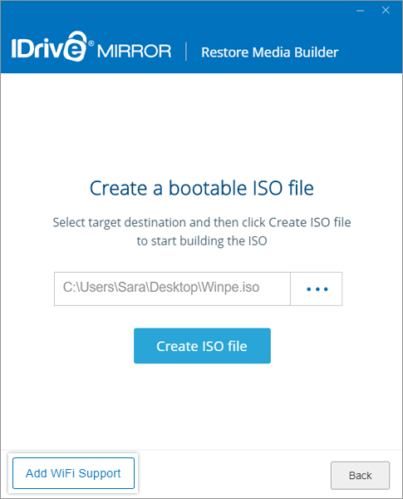Click the vertical divider in the header
Image resolution: width=403 pixels, height=499 pixels.
[x=186, y=52]
